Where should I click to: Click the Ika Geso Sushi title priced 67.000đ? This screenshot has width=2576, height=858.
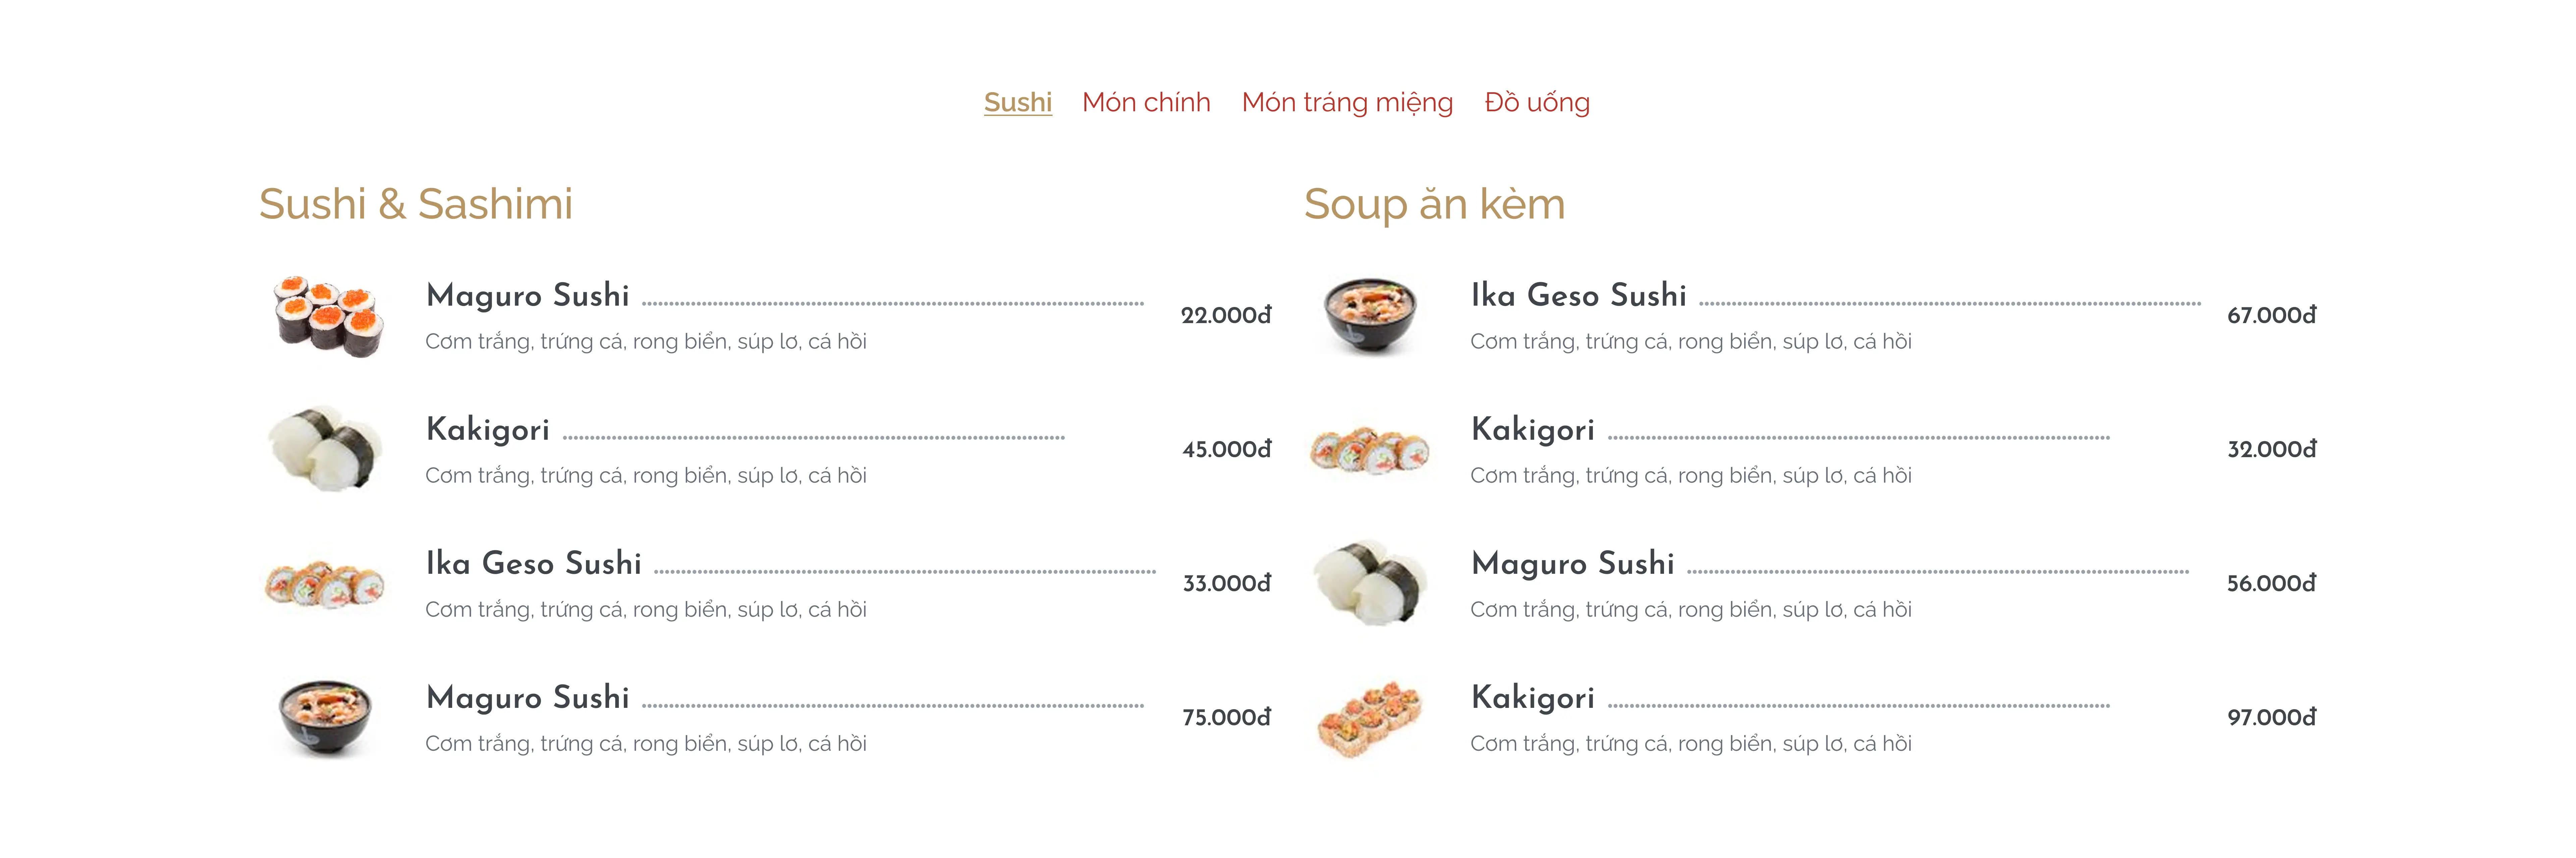(1578, 296)
